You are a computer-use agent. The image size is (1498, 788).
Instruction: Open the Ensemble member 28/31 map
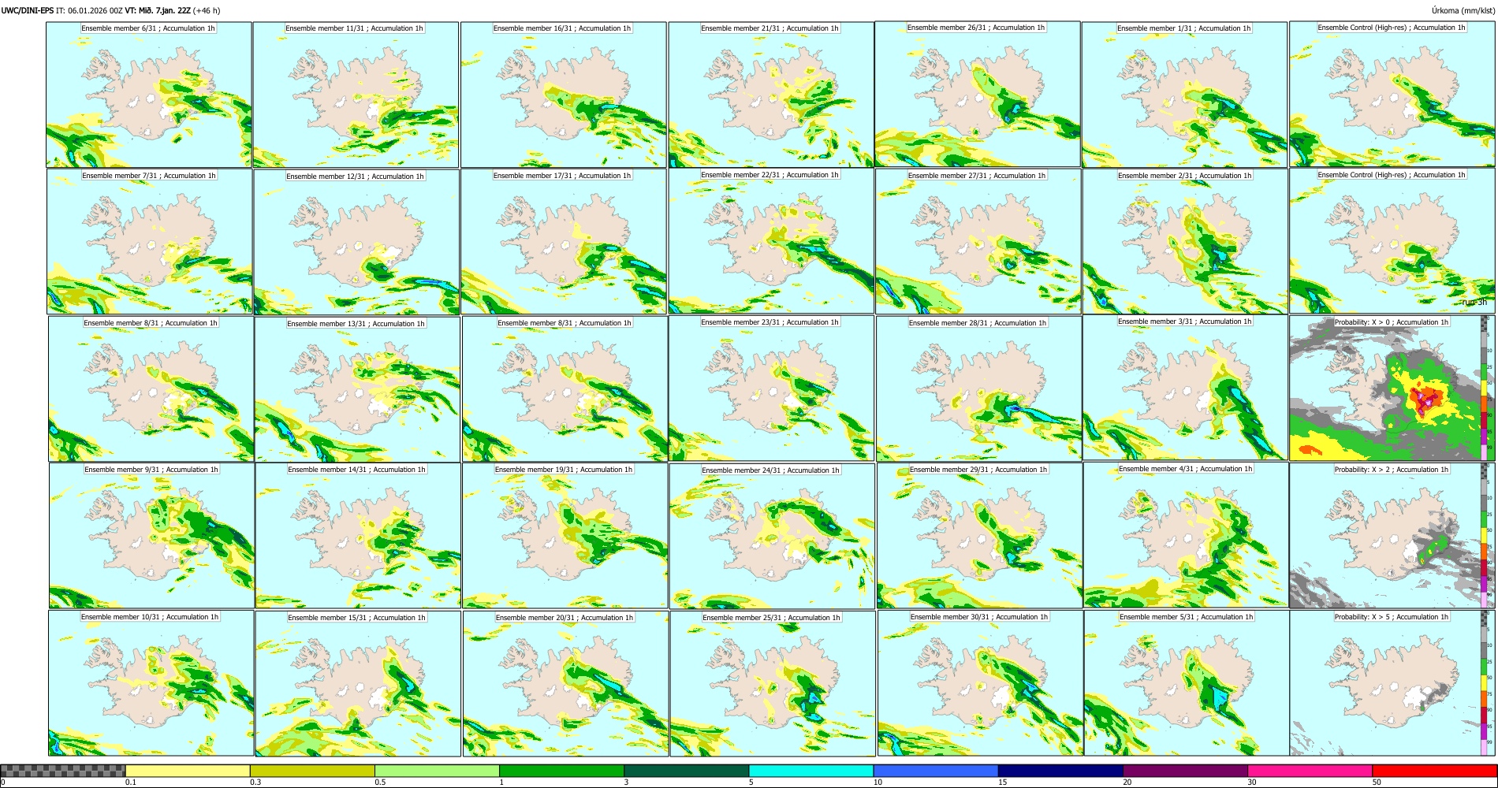point(978,388)
